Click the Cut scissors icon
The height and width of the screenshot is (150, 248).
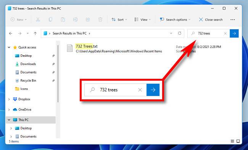point(38,19)
